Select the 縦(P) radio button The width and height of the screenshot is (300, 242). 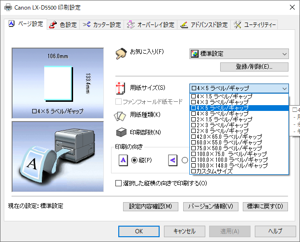[x=134, y=160]
